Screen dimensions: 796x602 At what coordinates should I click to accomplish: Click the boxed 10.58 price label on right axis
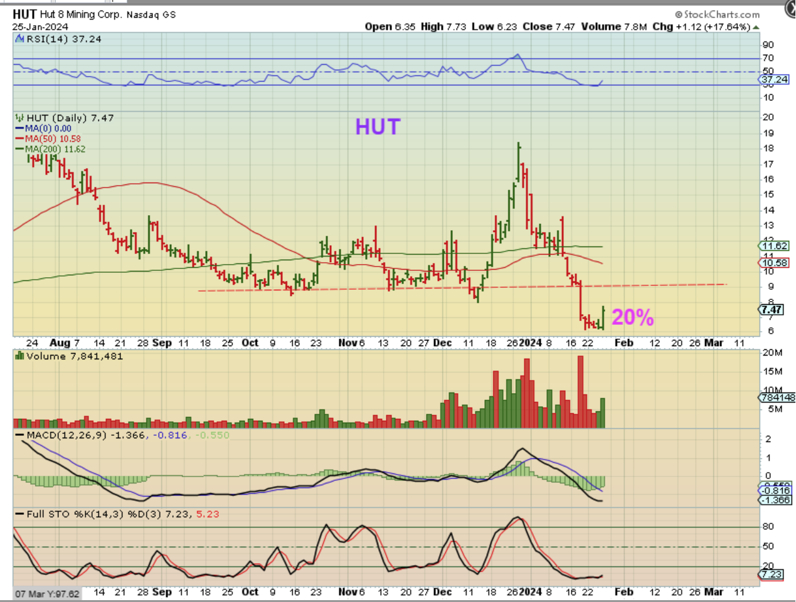(775, 263)
